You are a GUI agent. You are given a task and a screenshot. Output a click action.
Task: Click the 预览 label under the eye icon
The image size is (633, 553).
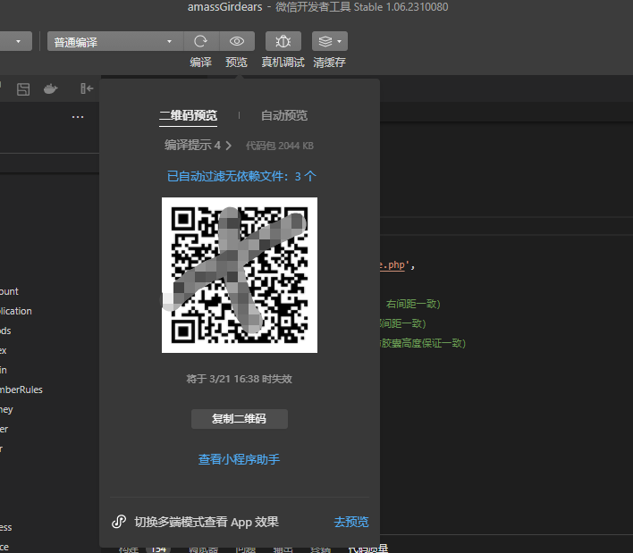236,63
